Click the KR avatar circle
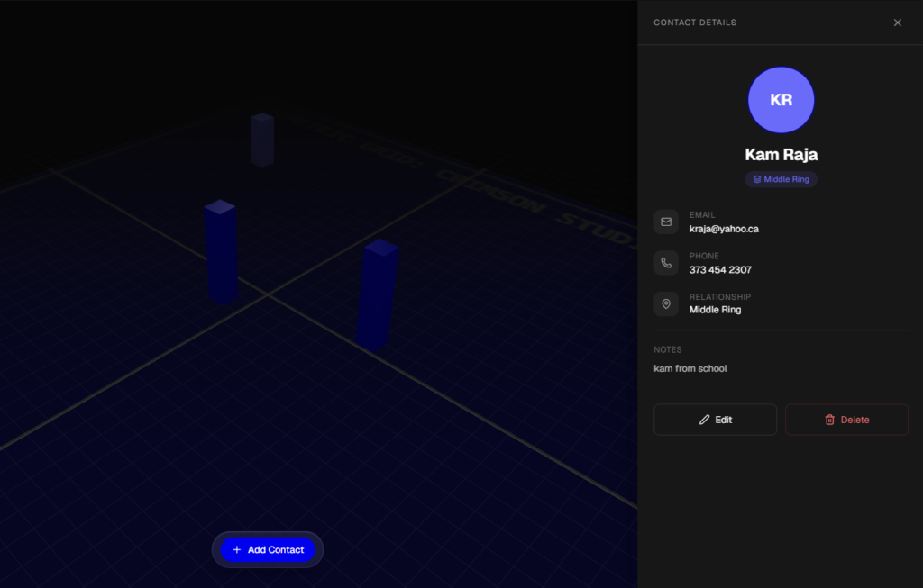Screen dimensions: 923x588 (x=781, y=100)
